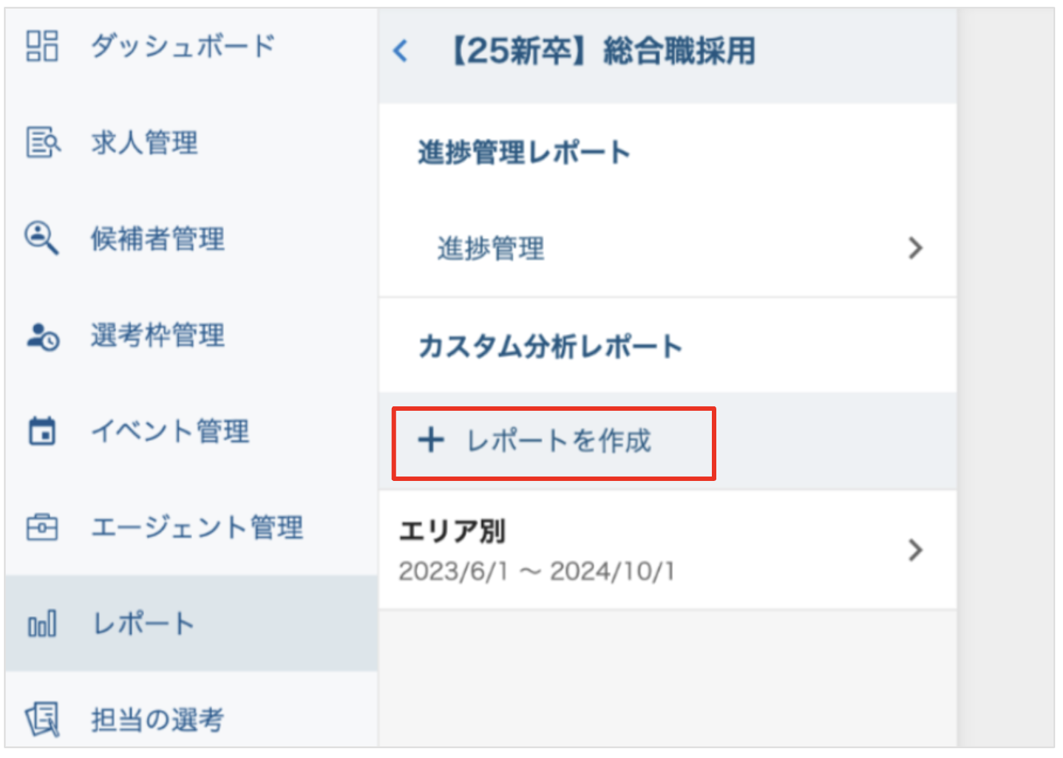Select 候補者管理 in the sidebar
1063x758 pixels.
pos(157,239)
